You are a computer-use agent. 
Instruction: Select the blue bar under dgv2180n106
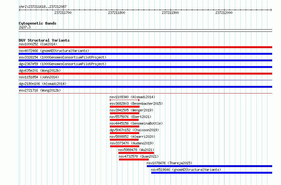tap(145, 87)
